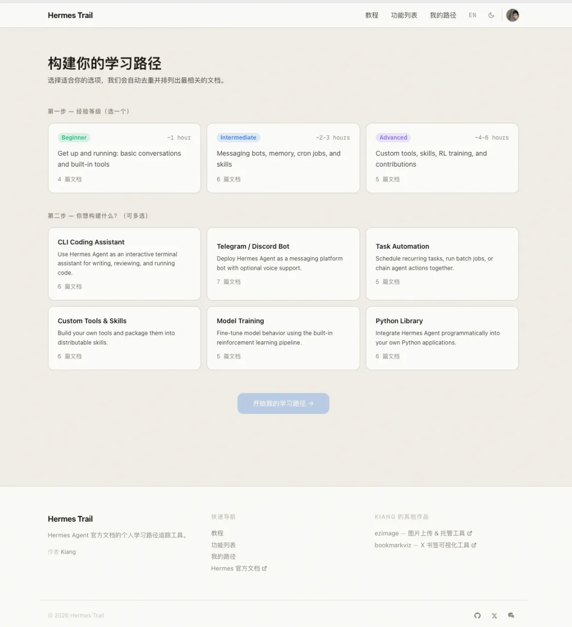Image resolution: width=572 pixels, height=627 pixels.
Task: Select the Intermediate experience level card
Action: [x=283, y=158]
